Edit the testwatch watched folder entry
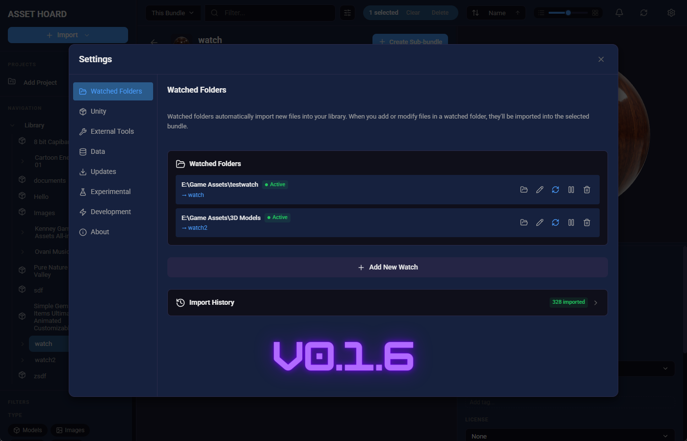The image size is (687, 441). click(540, 190)
